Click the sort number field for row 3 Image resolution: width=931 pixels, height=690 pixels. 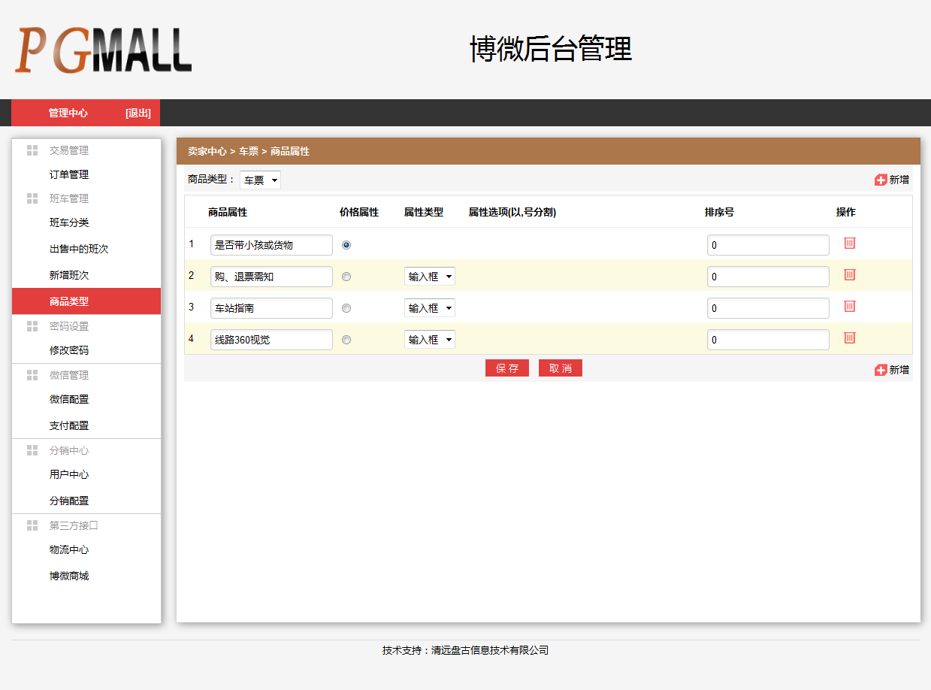767,307
